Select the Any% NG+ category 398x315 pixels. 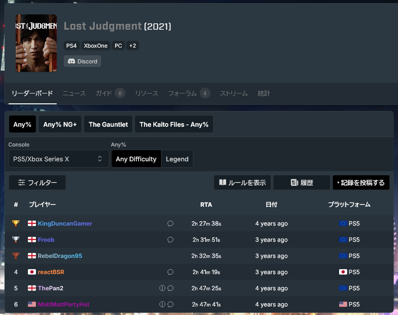coord(60,124)
